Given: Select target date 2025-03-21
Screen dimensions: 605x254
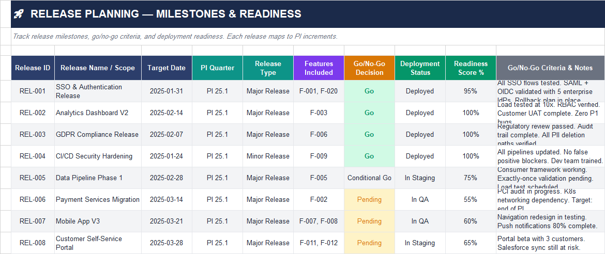Looking at the screenshot, I should tap(167, 221).
